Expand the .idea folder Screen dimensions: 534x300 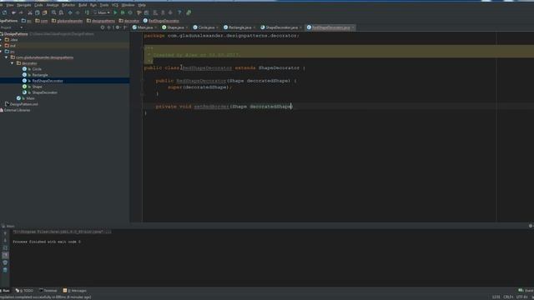click(x=1, y=40)
